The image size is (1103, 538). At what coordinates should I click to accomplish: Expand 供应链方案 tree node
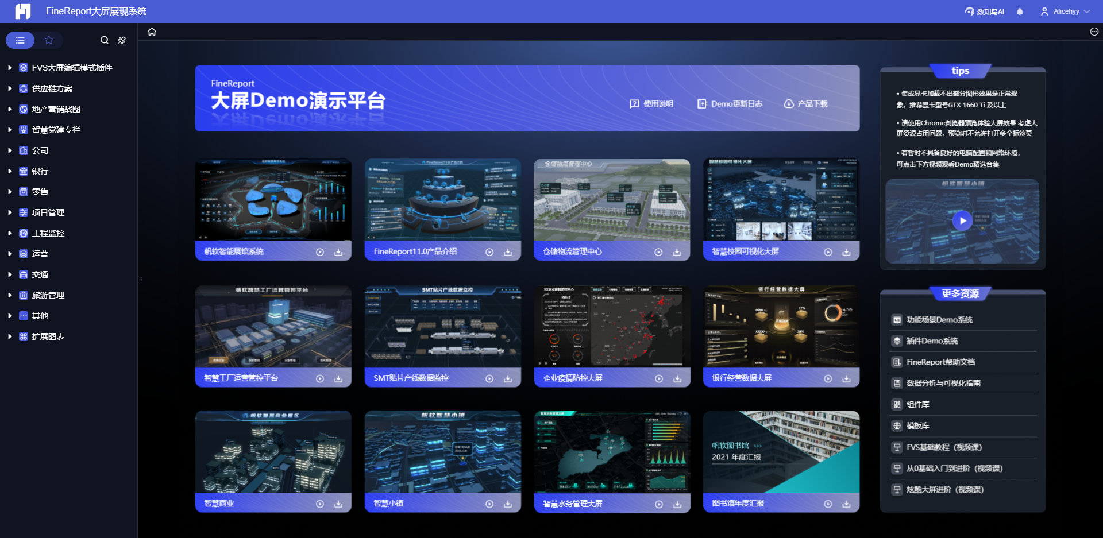point(10,88)
